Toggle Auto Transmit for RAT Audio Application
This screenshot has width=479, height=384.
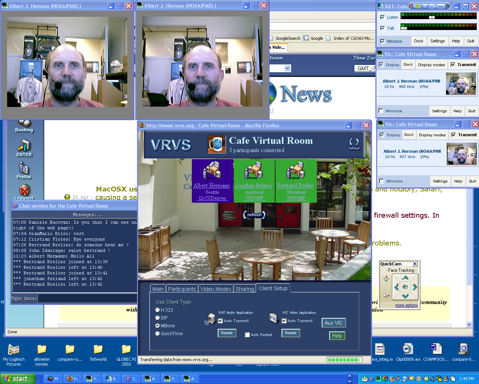coord(220,321)
